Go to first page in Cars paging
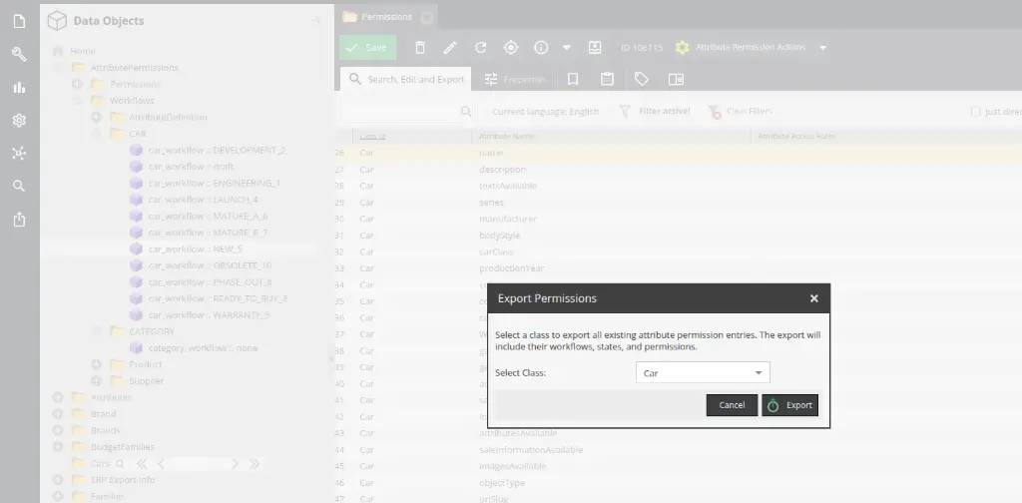The width and height of the screenshot is (1022, 503). click(x=142, y=464)
